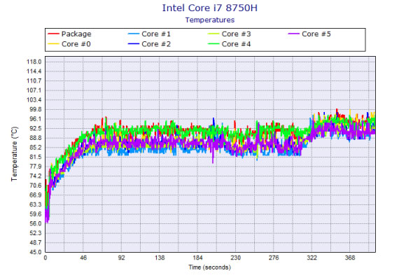Click the 0 tick on the time axis

click(x=45, y=258)
